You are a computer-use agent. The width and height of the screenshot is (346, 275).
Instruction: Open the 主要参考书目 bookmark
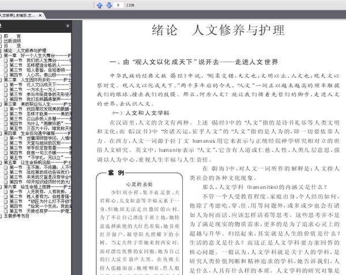pos(17,216)
